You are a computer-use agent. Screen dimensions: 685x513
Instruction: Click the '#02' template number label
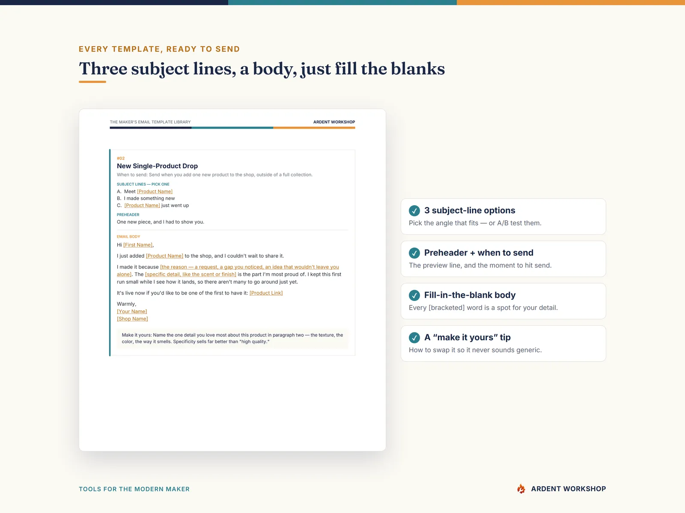click(x=121, y=158)
